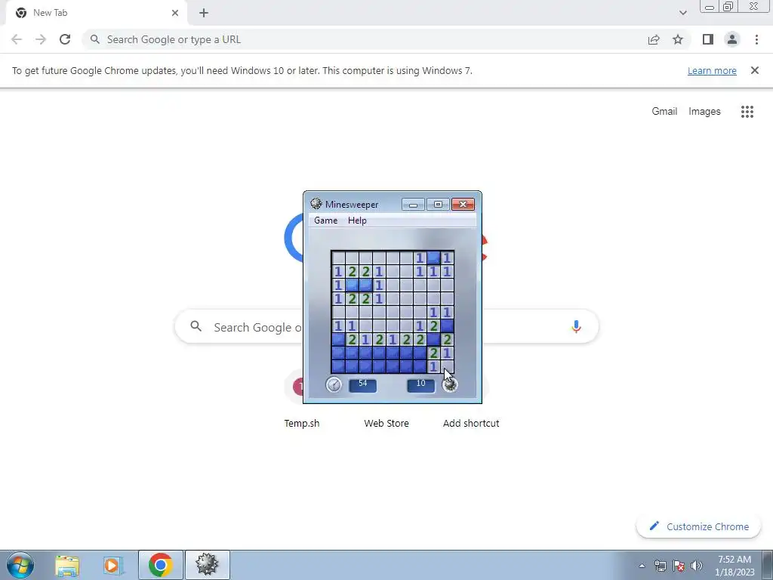Show hidden system tray icons
This screenshot has width=773, height=580.
[642, 566]
